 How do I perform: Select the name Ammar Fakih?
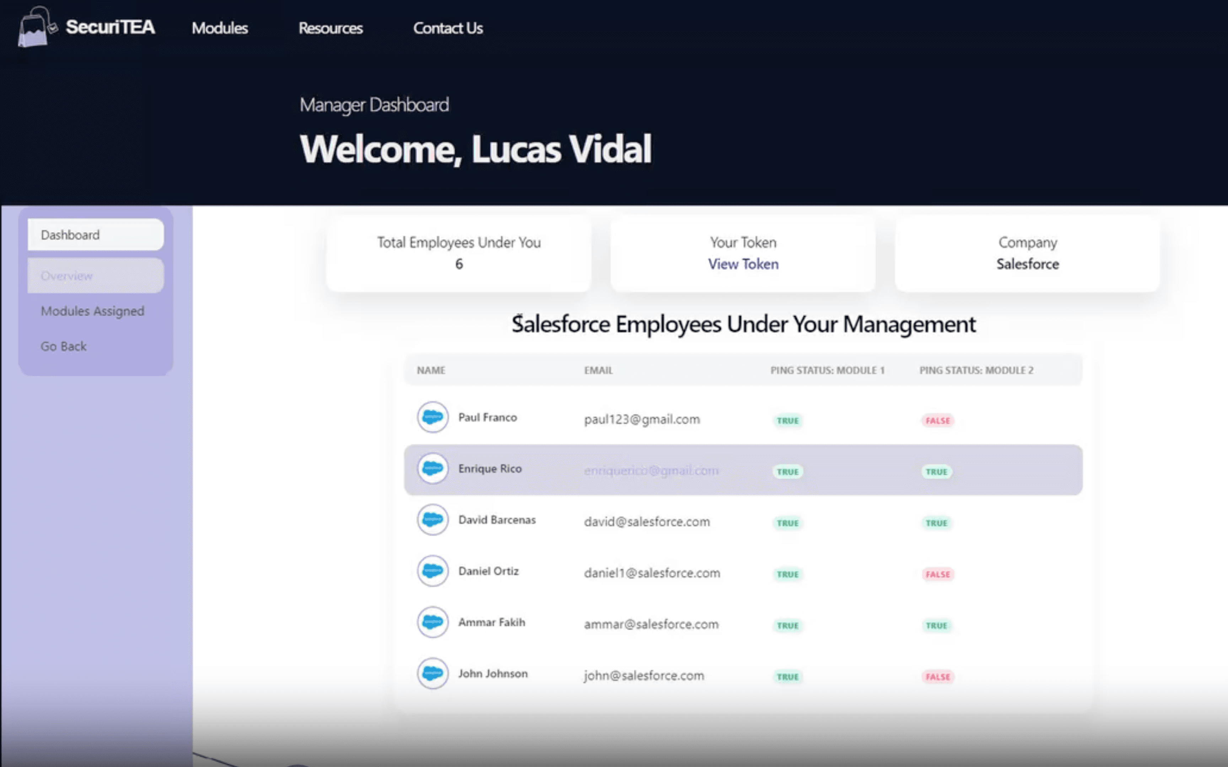[492, 622]
